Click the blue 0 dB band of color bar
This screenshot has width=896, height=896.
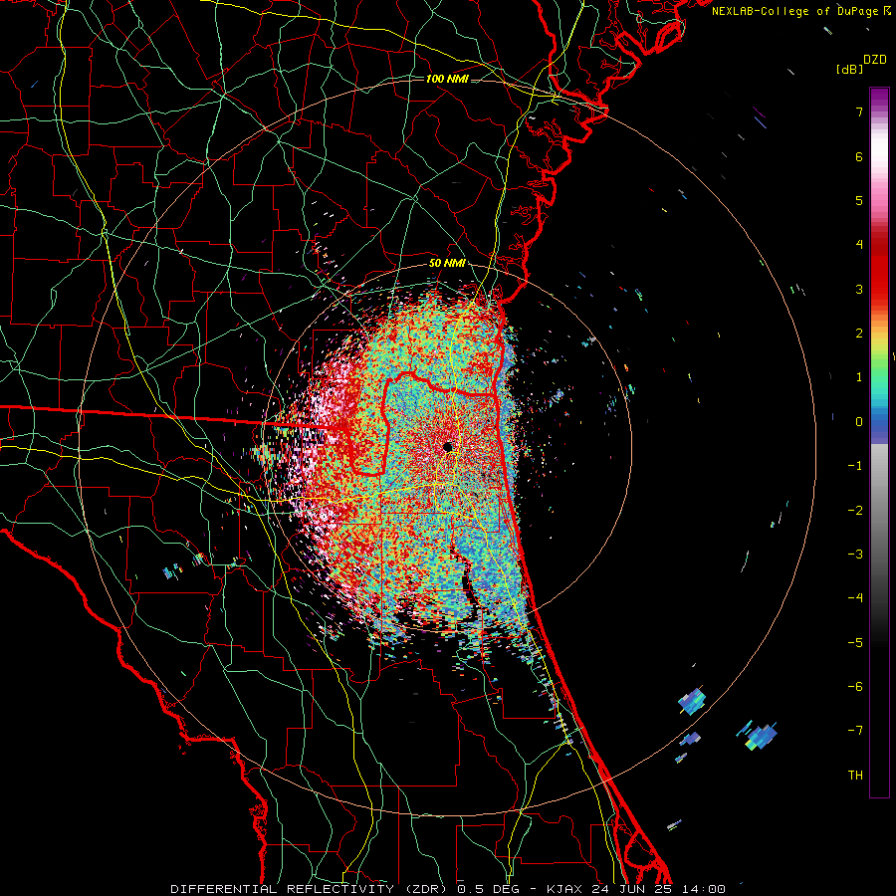pyautogui.click(x=879, y=422)
